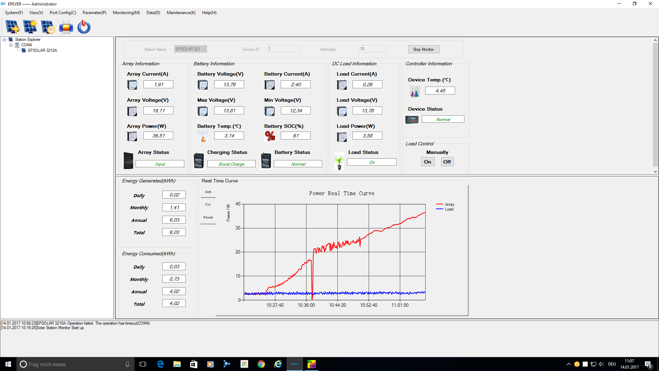Viewport: 659px width, 371px height.
Task: Click the Charging Status battery icon
Action: click(199, 160)
